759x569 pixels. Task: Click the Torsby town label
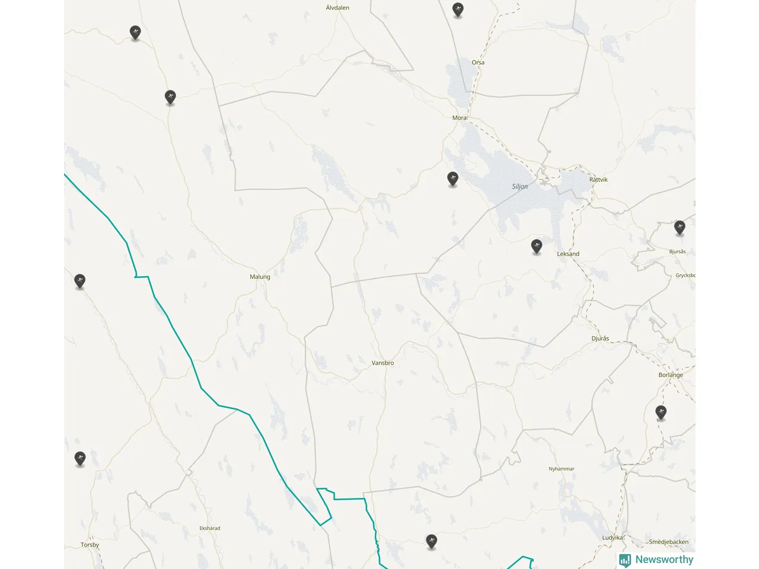pos(90,545)
